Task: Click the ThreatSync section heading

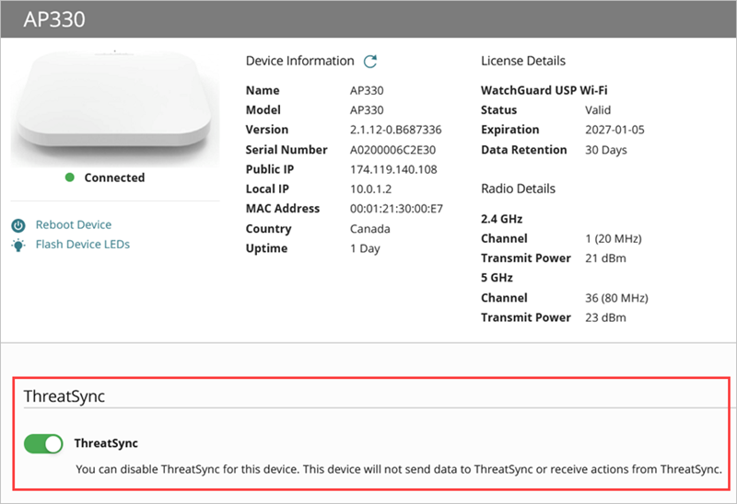Action: click(64, 395)
